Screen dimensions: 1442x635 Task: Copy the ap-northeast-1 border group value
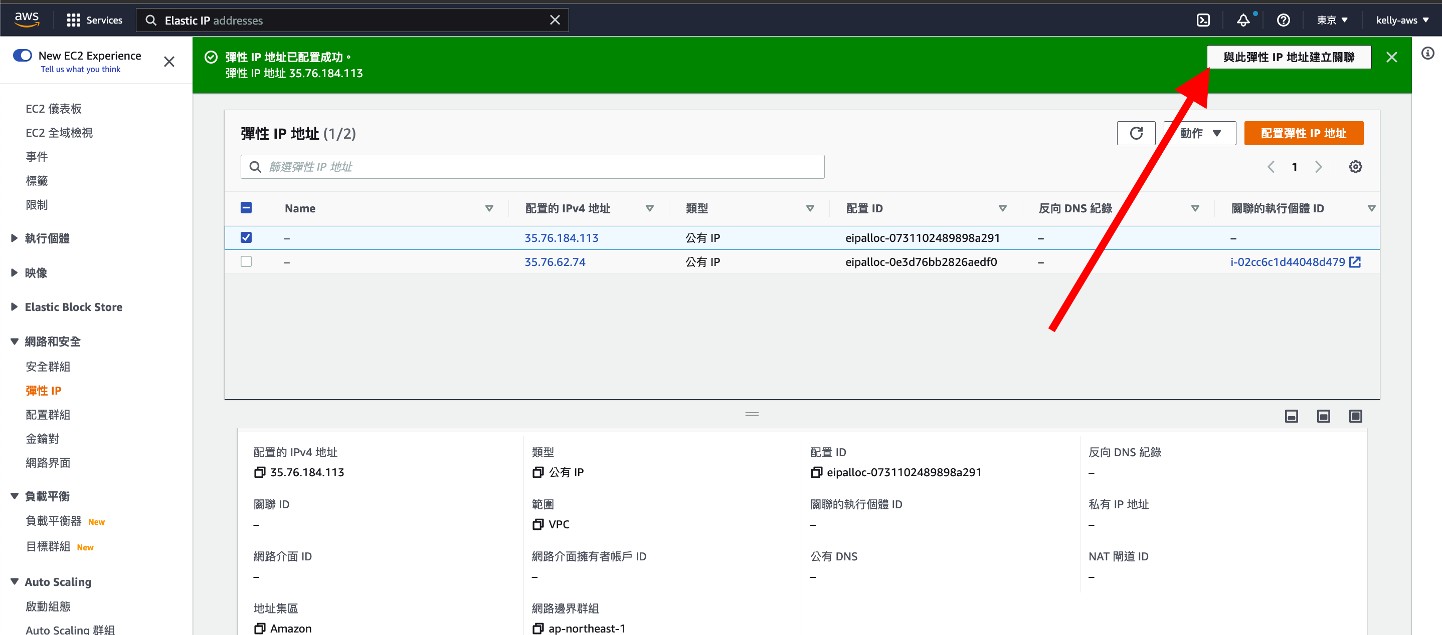tap(537, 628)
